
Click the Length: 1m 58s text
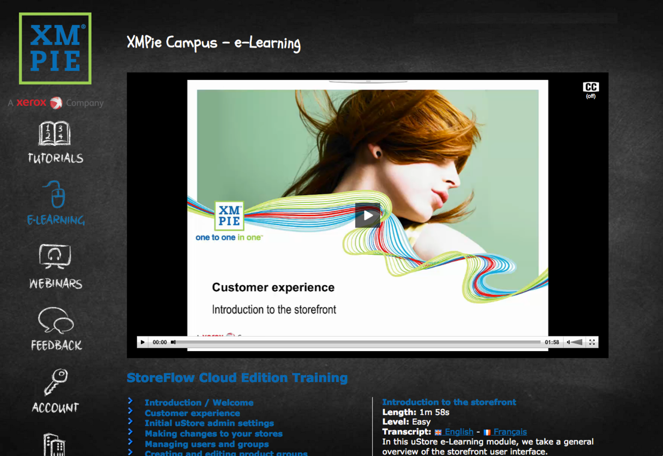[x=416, y=412]
